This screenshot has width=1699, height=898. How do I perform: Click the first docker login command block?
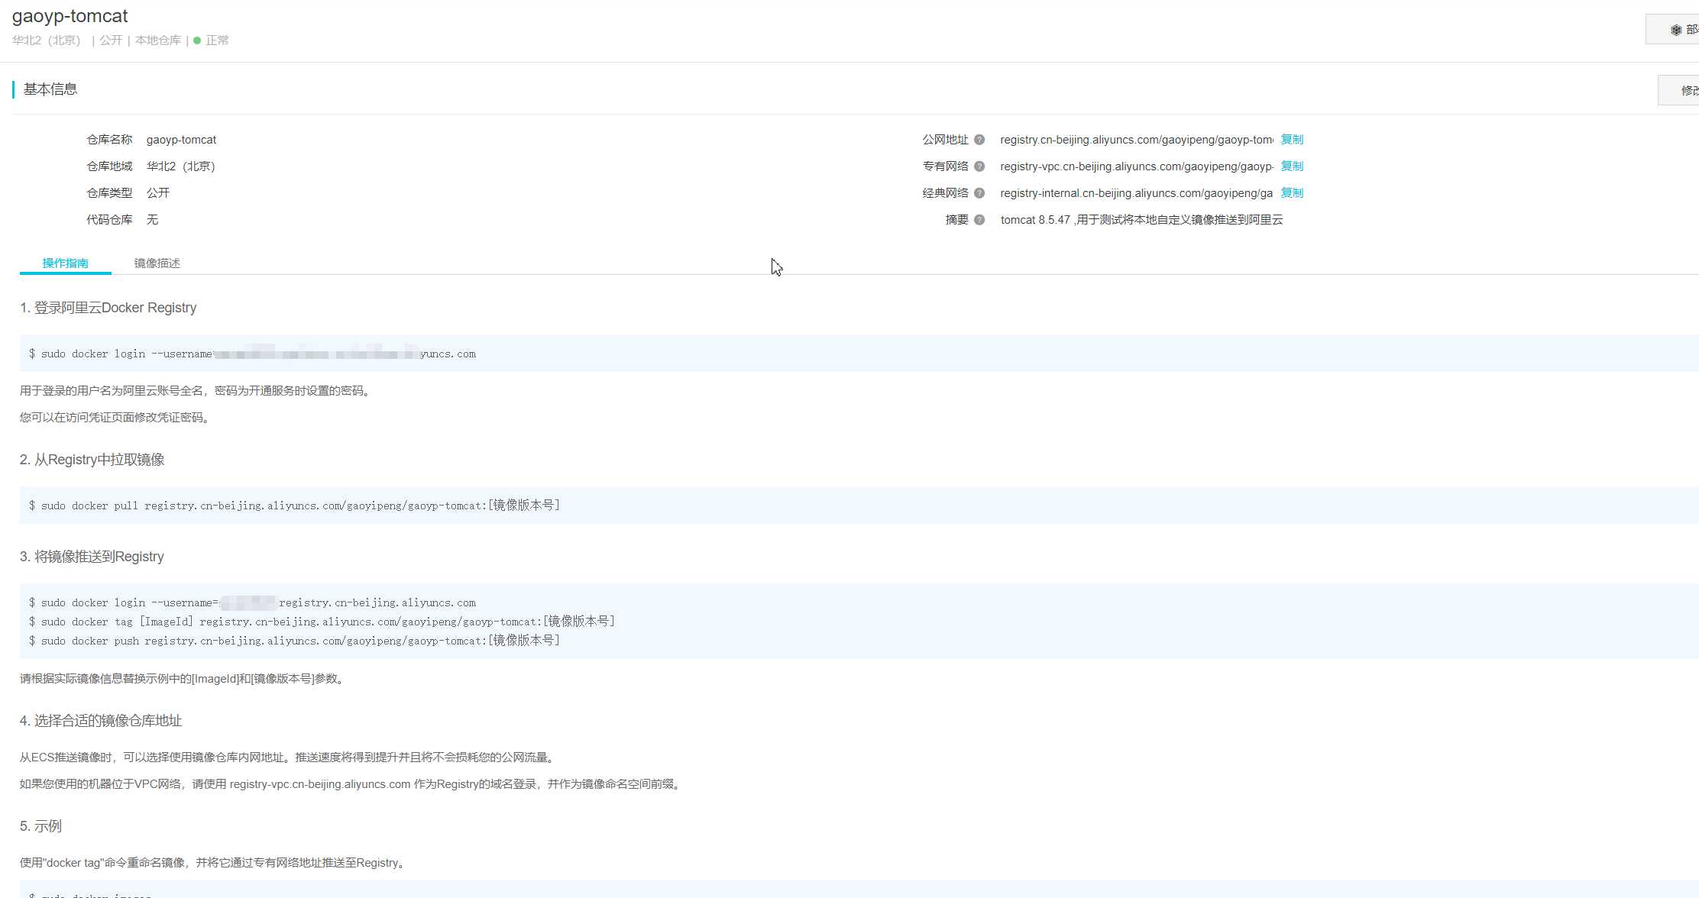[x=252, y=354]
